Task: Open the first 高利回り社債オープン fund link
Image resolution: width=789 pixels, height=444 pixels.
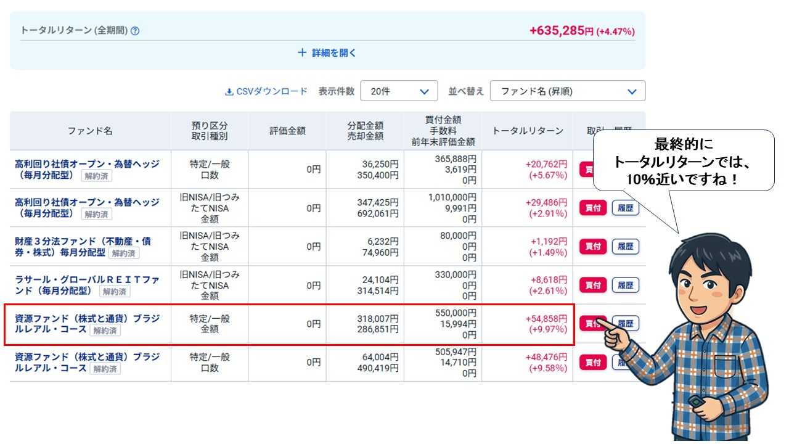Action: tap(87, 164)
